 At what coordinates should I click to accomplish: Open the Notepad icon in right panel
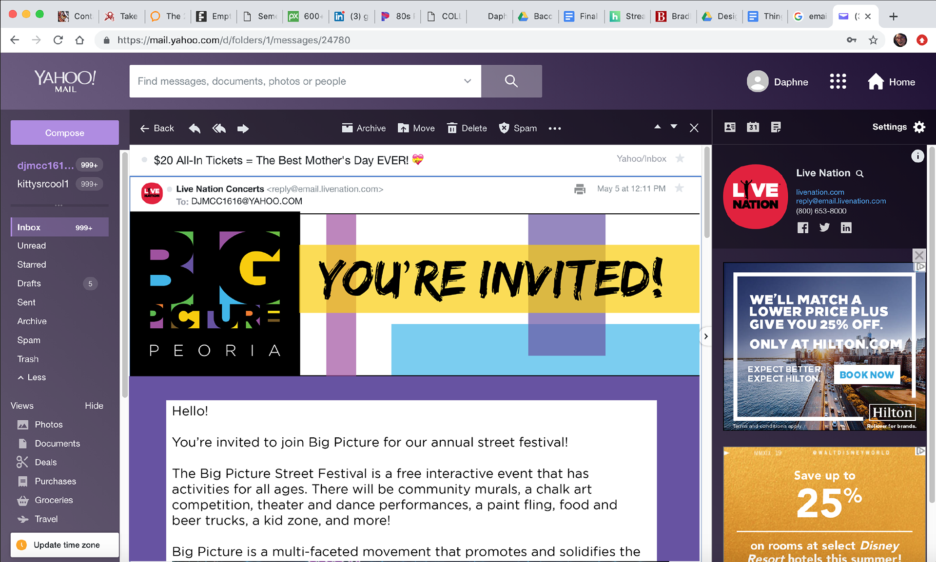pos(776,127)
